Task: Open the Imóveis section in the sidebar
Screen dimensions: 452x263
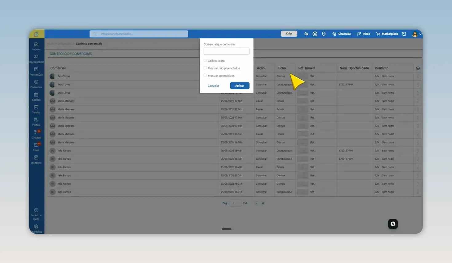Action: tap(36, 46)
